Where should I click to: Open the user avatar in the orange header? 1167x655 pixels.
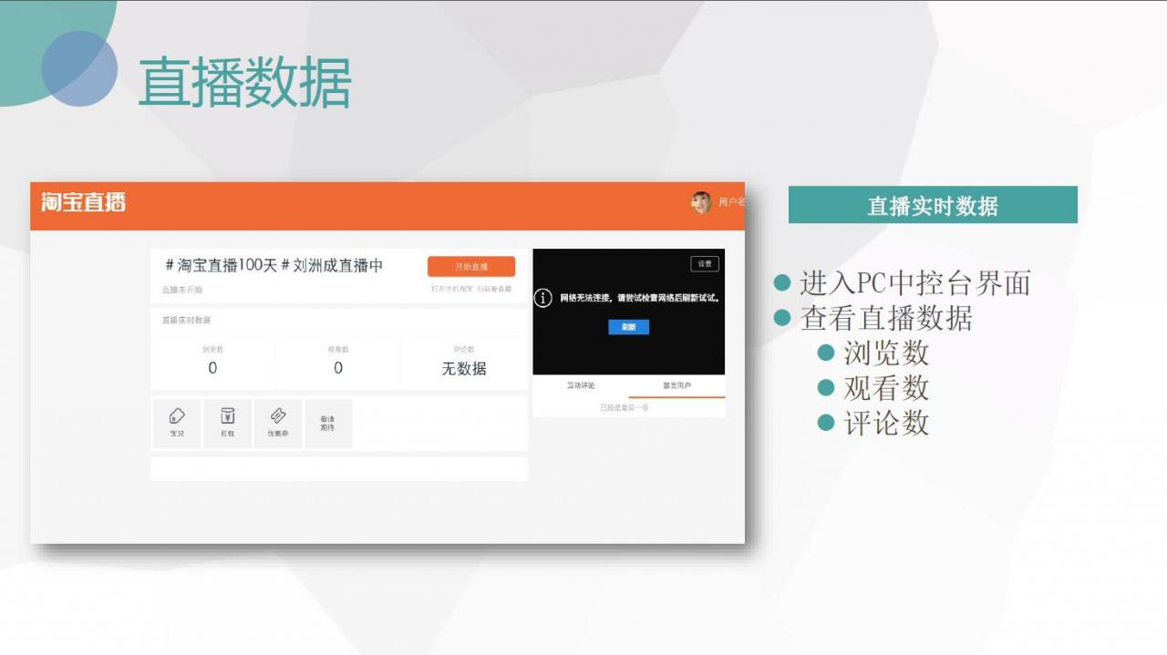[701, 202]
